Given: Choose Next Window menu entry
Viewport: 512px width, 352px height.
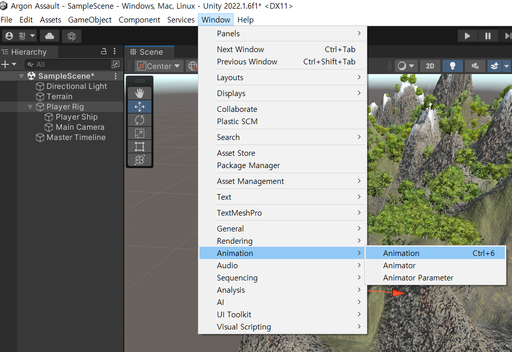Looking at the screenshot, I should coord(283,49).
